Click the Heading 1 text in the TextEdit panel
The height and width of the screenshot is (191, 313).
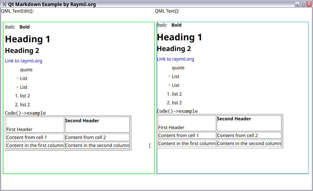(27, 39)
